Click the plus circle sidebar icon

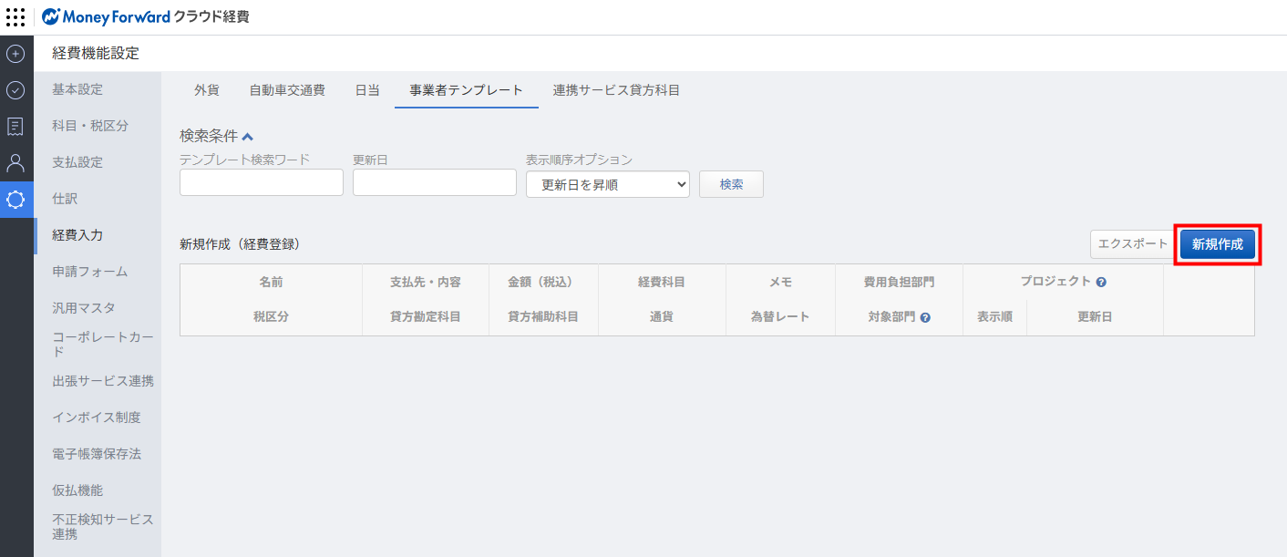point(15,54)
